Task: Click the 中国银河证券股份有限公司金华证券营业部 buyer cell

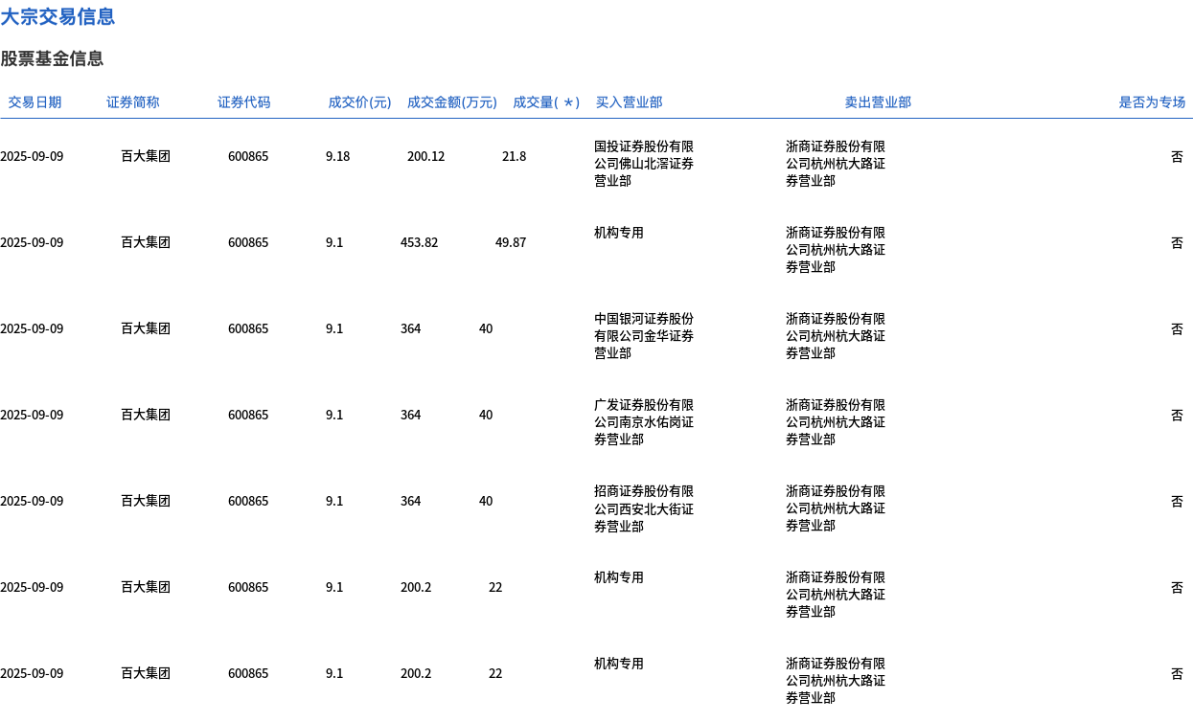Action: coord(644,336)
